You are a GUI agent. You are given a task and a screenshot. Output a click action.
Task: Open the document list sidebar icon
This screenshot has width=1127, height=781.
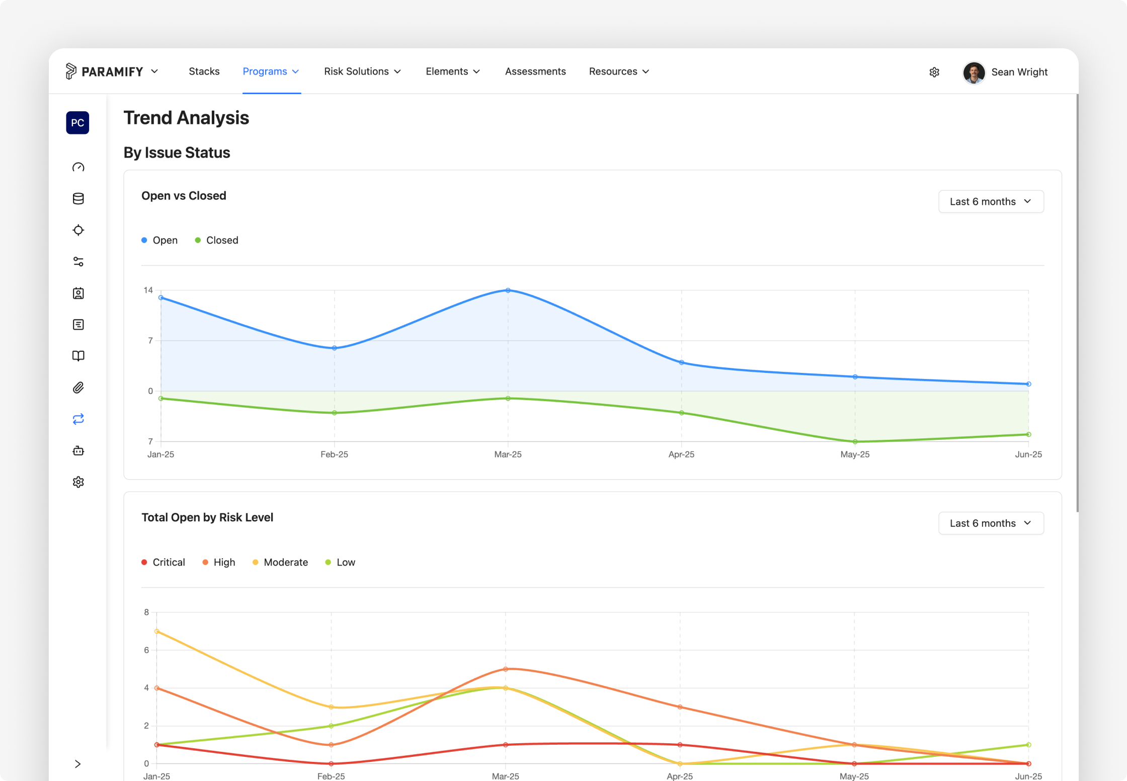click(78, 325)
